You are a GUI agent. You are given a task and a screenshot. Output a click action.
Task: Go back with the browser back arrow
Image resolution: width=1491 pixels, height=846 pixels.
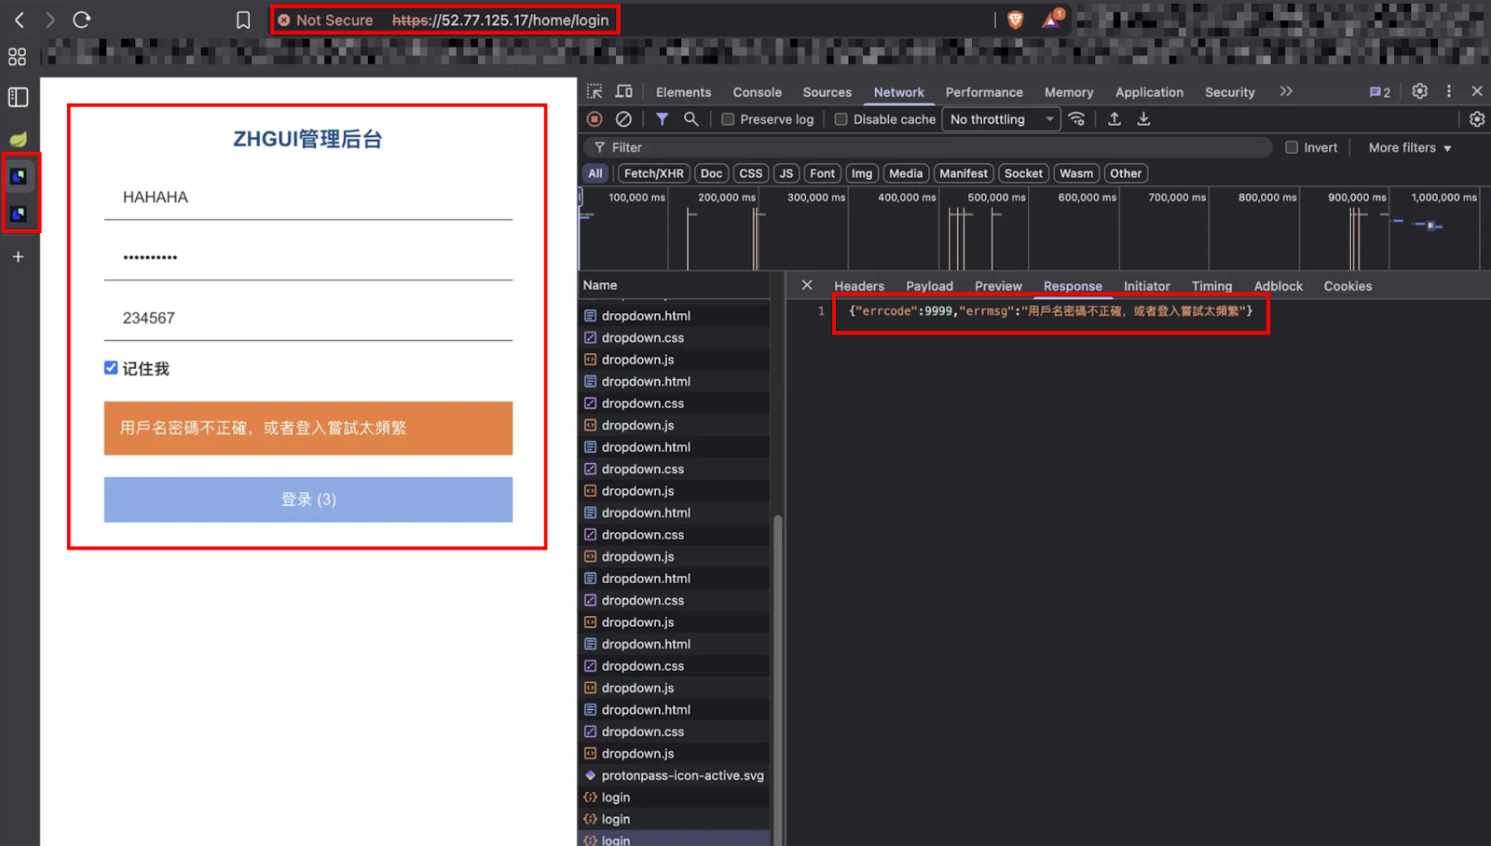tap(20, 20)
